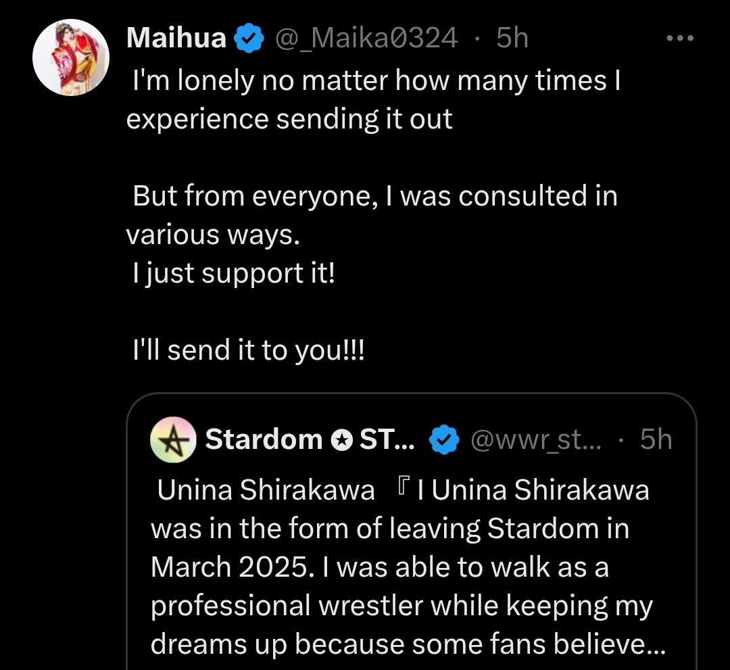Open the quoted Unina Shirakawa tweet text

point(399,567)
